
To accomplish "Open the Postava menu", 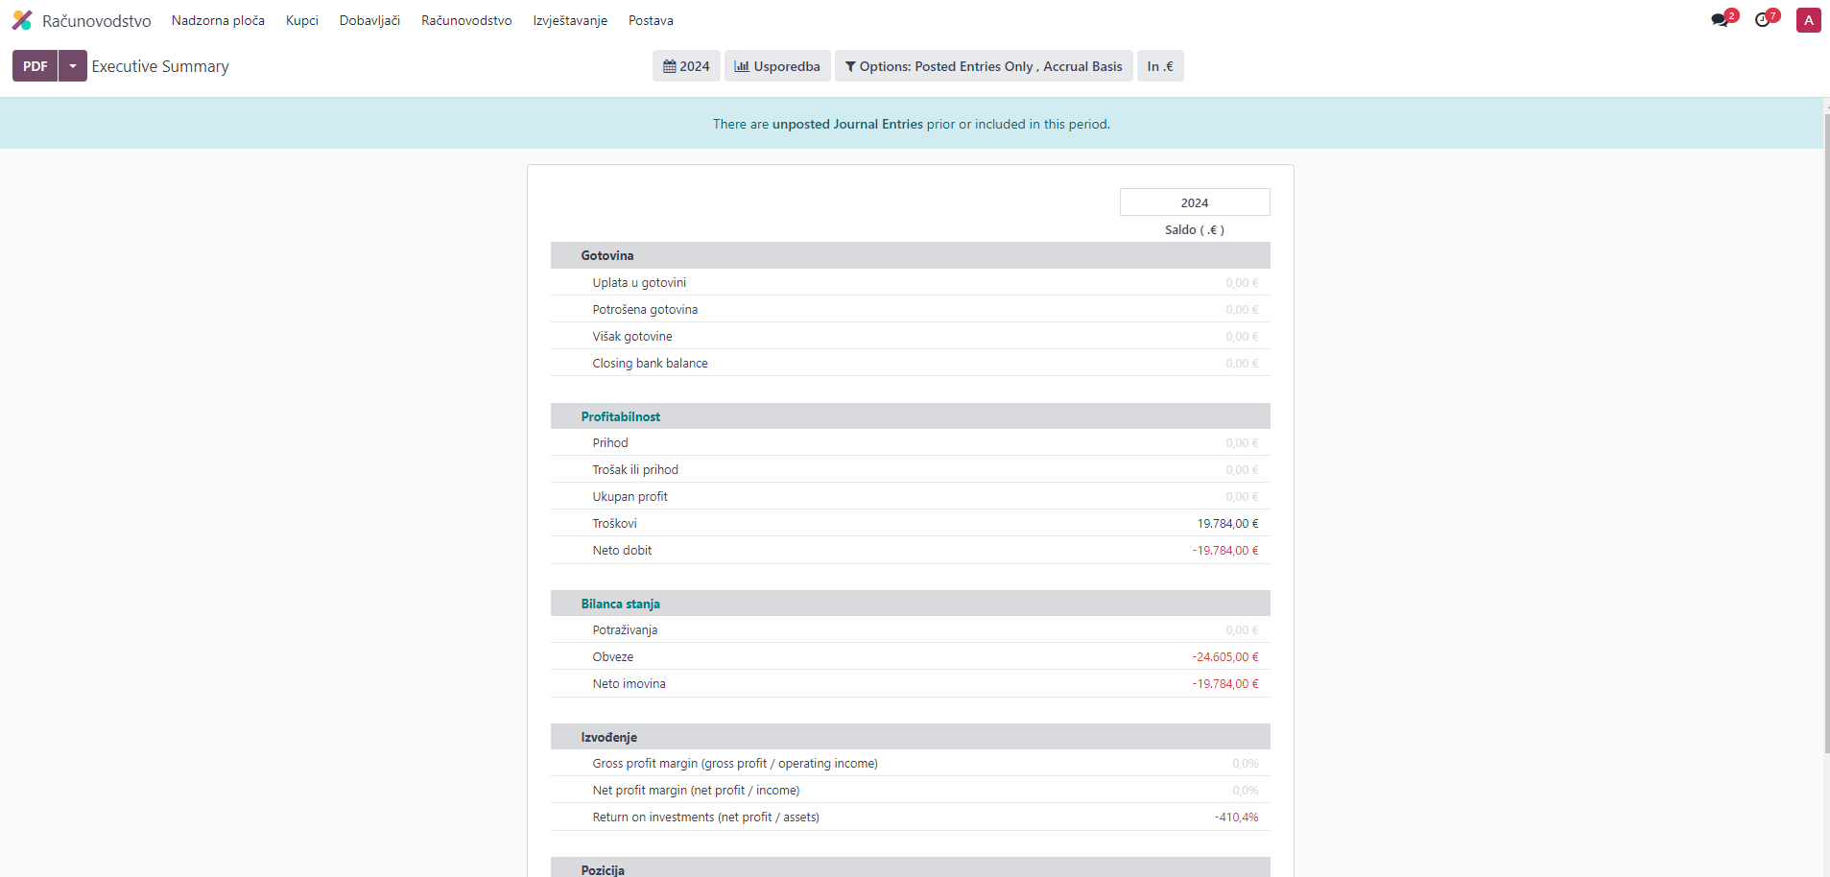I will point(651,20).
